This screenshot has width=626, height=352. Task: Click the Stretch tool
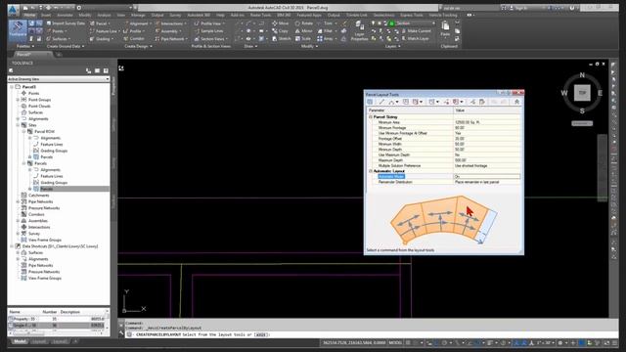coord(282,39)
